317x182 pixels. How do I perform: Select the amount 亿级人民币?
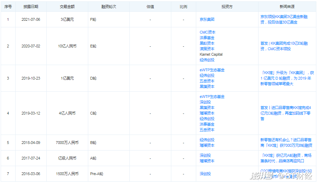coord(67,158)
